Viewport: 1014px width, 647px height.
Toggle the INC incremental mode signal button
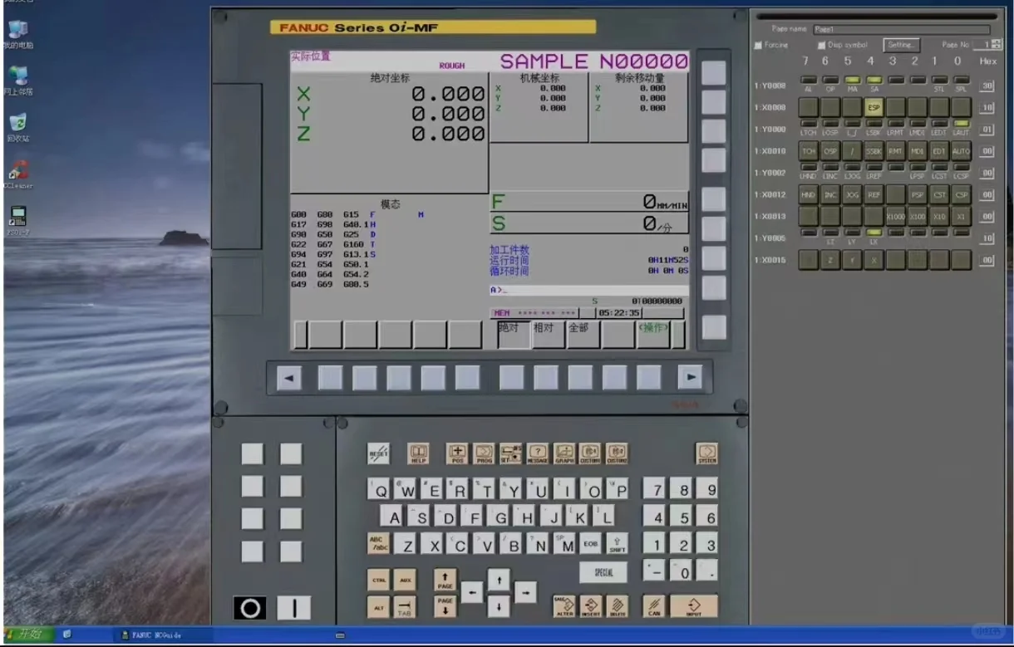click(x=830, y=194)
